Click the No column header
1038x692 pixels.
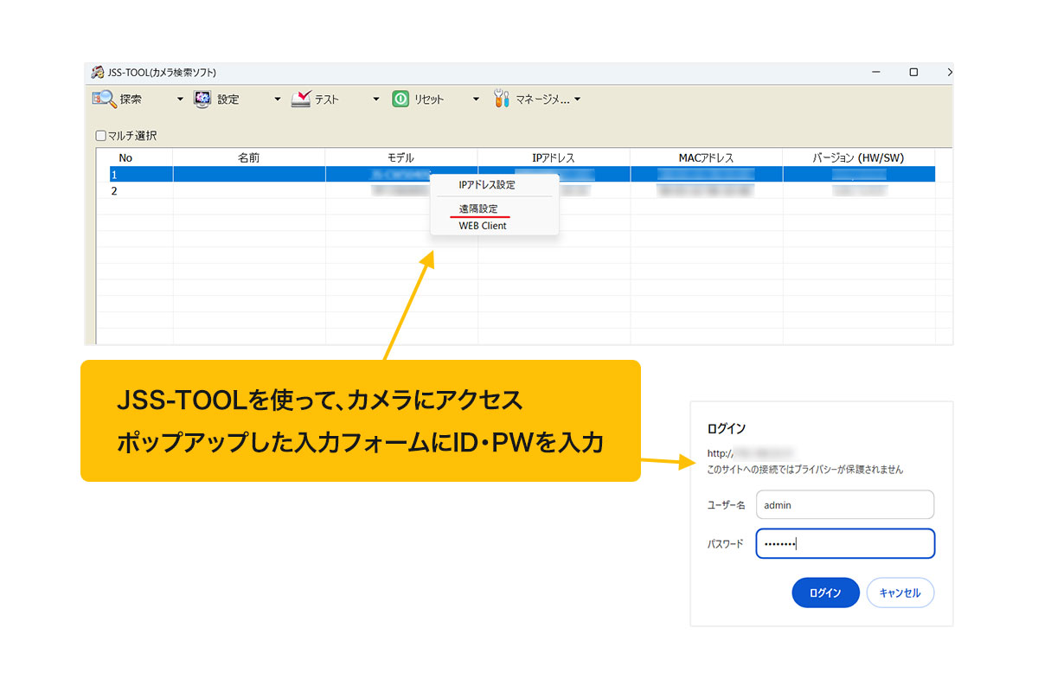(x=125, y=157)
